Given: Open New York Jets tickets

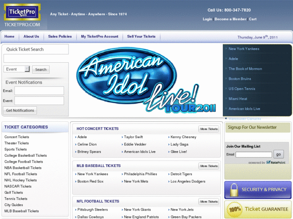Looking at the screenshot, I should tap(182, 209).
